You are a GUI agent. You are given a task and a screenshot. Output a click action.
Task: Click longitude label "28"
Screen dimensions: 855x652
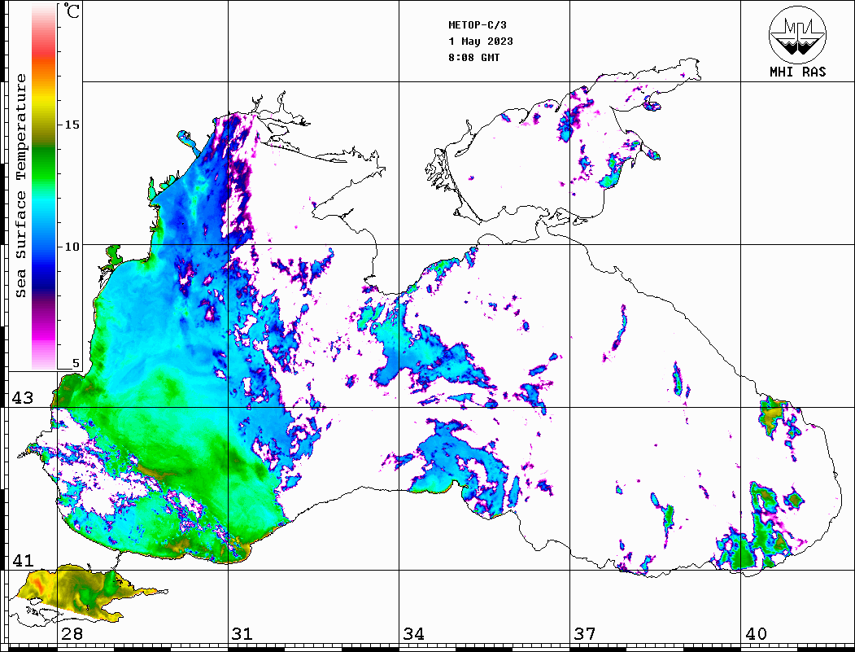pos(72,633)
